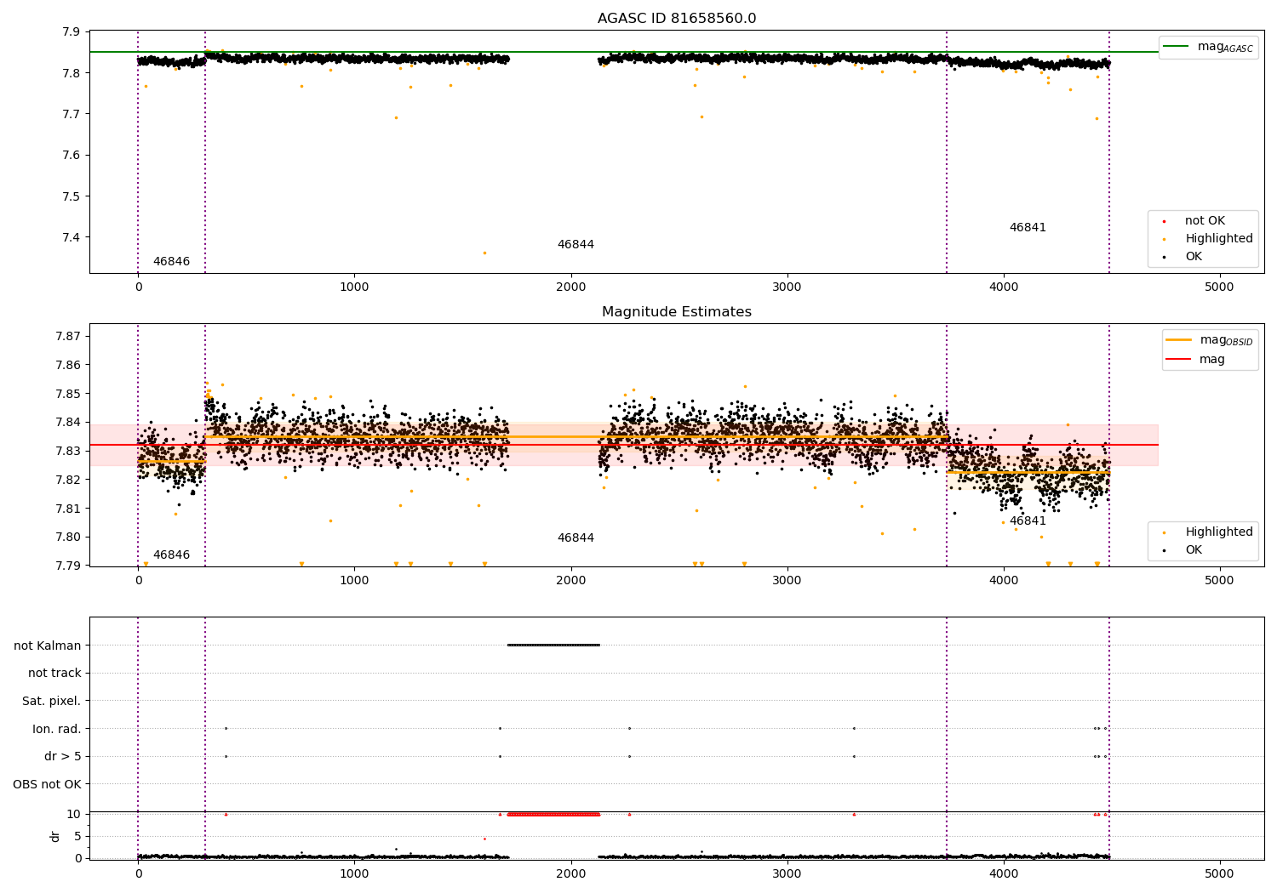The image size is (1277, 893).
Task: Select the 'not OK' legend entry in the top plot
Action: (x=1205, y=221)
